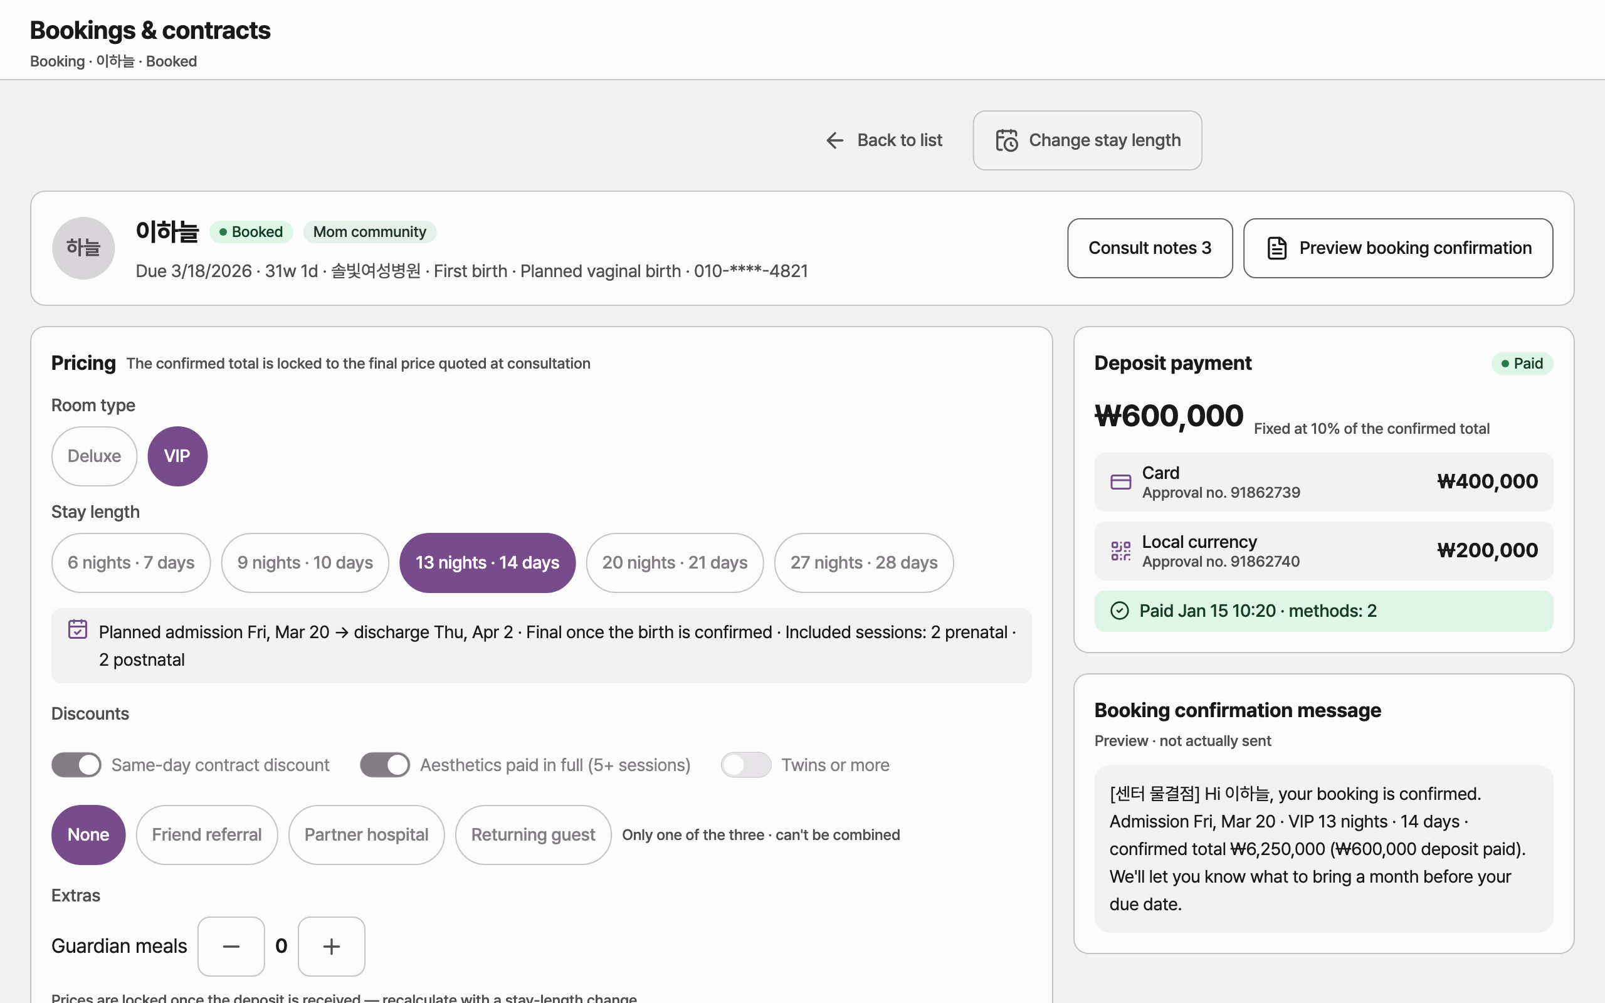Click the document icon in Preview booking confirmation
1605x1003 pixels.
click(x=1276, y=248)
